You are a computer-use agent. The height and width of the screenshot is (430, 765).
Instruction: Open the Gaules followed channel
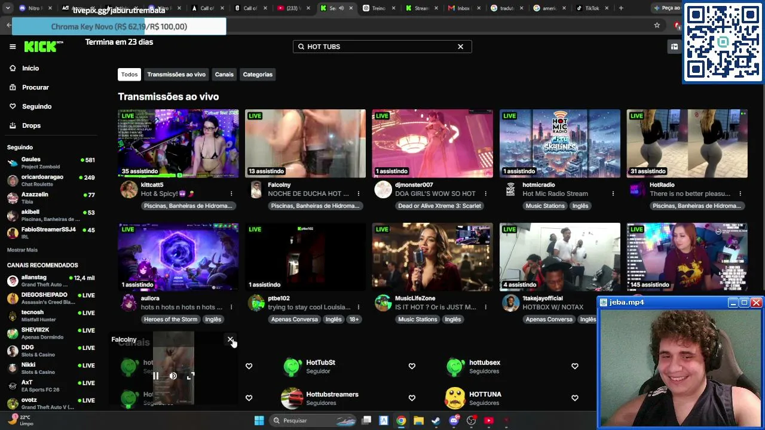click(51, 163)
